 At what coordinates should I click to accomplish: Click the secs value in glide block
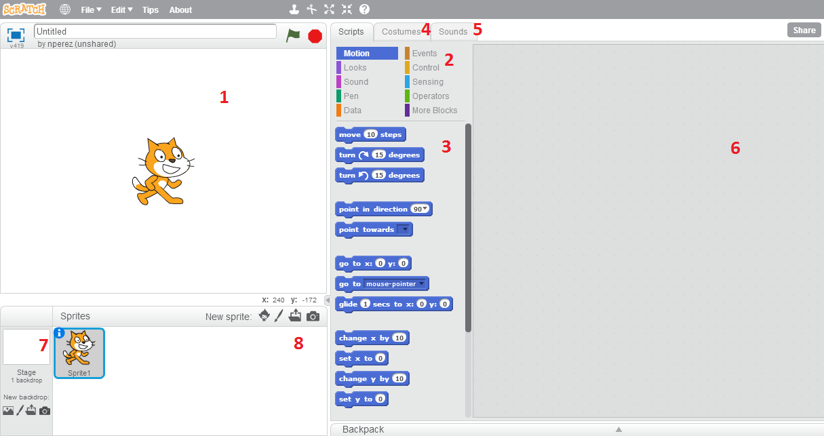366,304
